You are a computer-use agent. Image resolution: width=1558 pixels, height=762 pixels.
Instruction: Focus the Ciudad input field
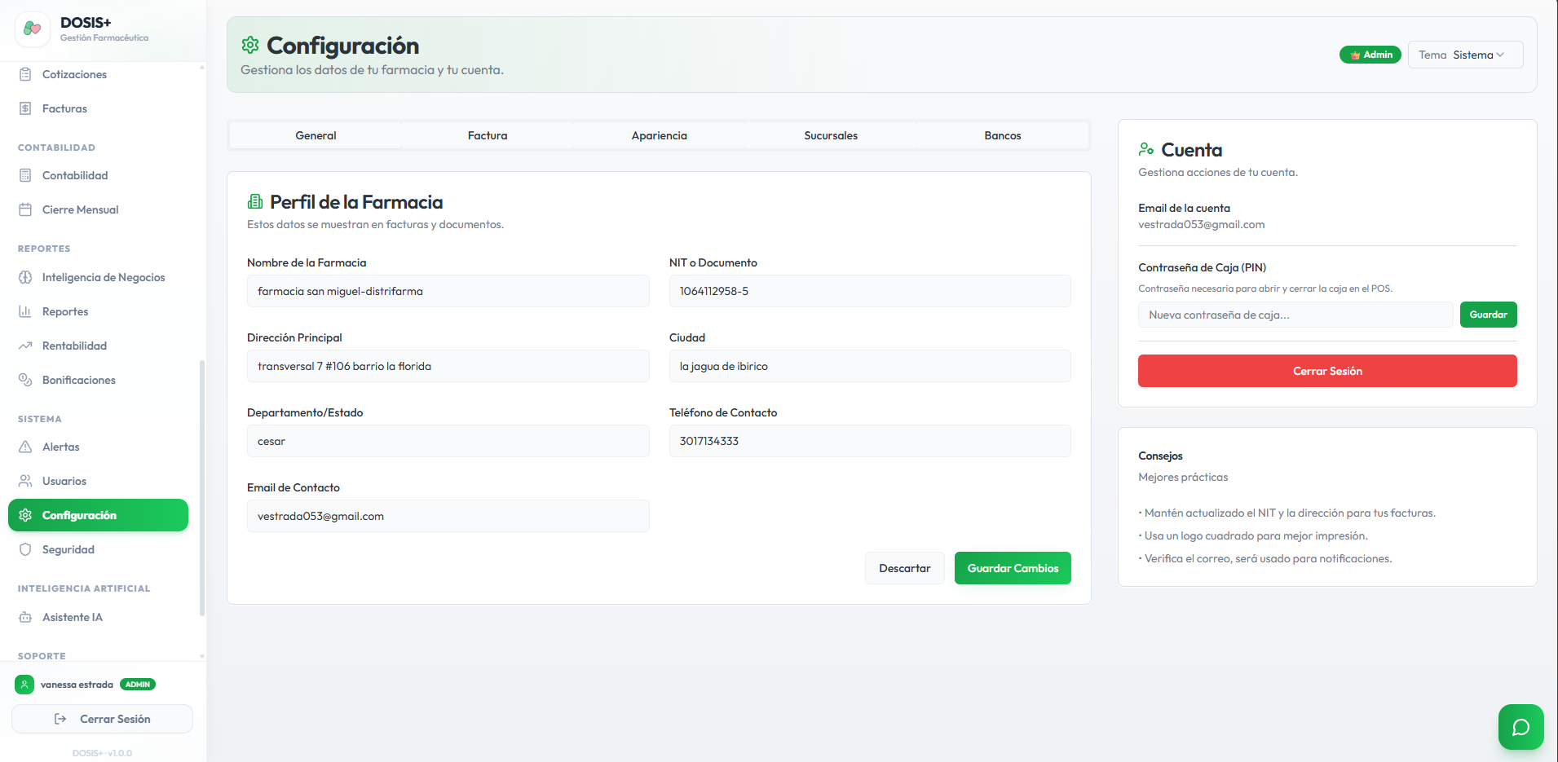tap(870, 366)
